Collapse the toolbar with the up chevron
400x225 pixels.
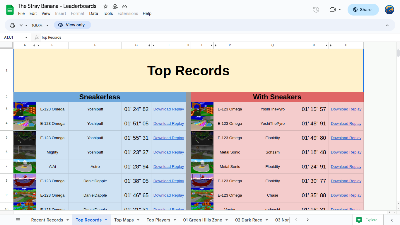click(x=387, y=25)
